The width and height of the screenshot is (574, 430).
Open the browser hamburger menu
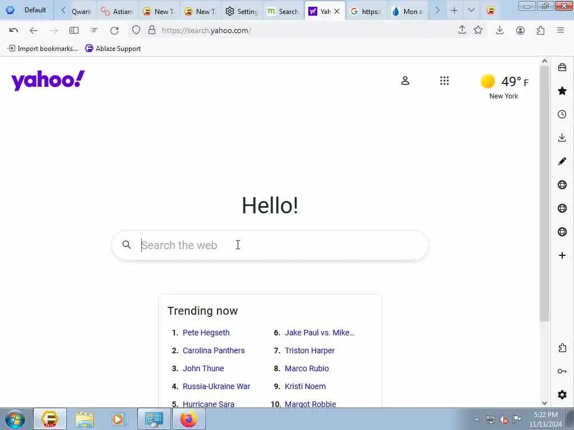(561, 30)
